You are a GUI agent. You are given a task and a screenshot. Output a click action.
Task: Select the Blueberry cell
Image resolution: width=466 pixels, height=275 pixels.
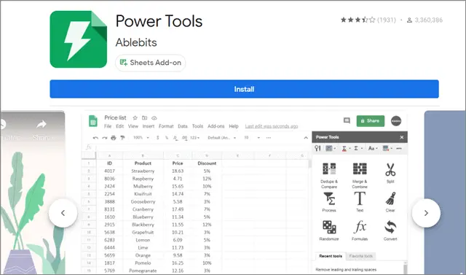point(143,217)
